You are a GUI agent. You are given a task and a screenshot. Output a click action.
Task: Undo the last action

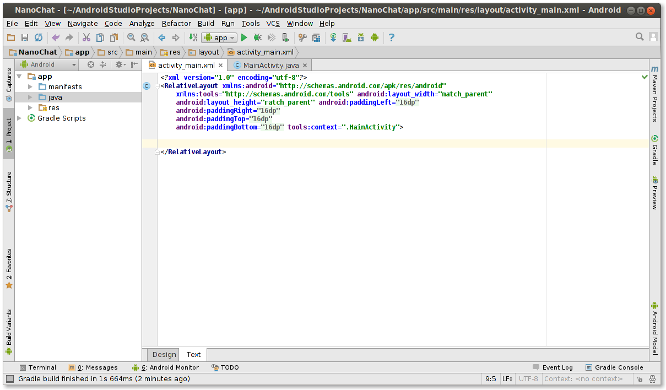click(55, 37)
